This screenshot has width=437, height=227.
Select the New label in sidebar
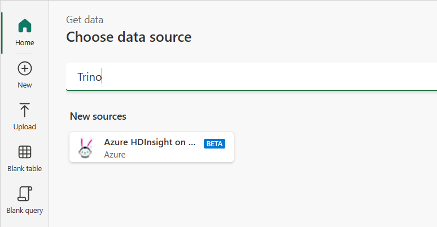[x=25, y=85]
